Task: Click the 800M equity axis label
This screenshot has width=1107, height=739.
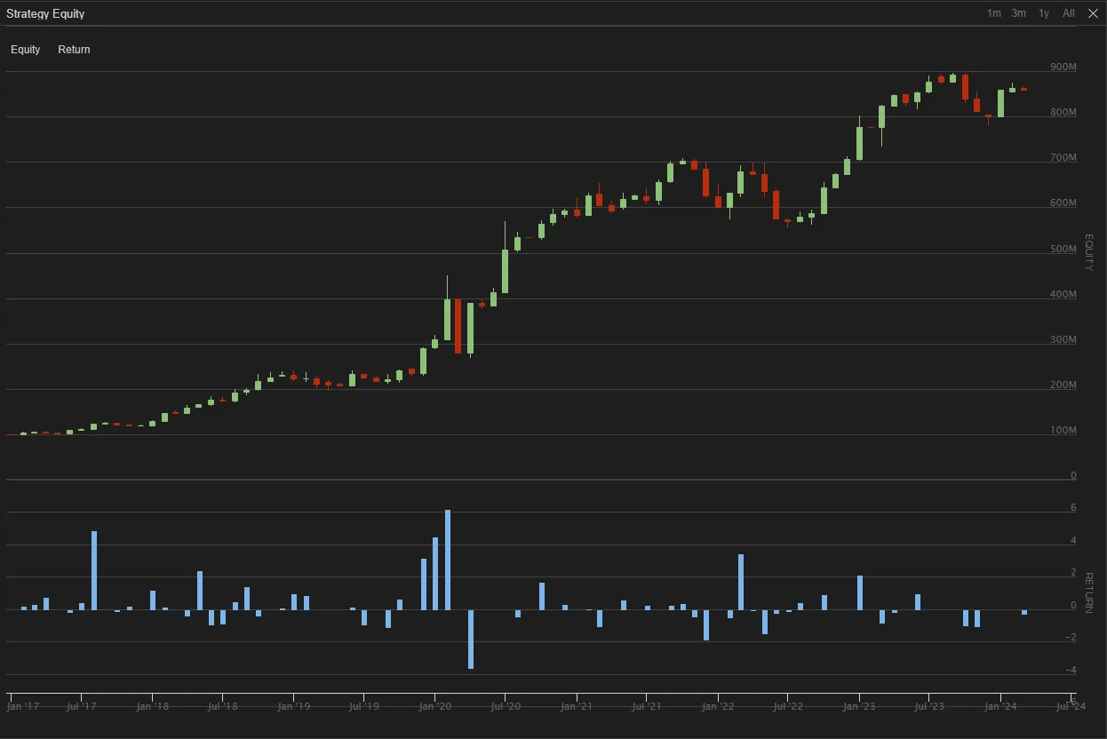Action: (1063, 113)
